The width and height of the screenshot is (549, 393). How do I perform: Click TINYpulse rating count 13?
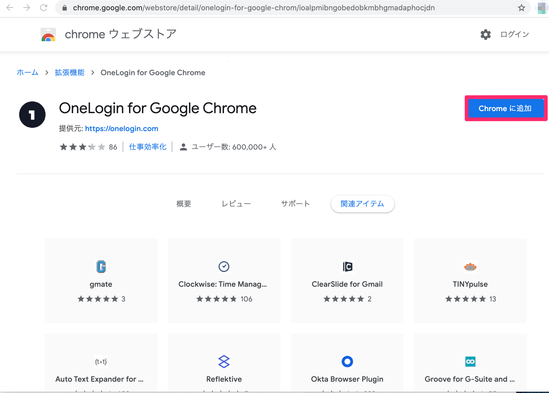click(x=493, y=299)
